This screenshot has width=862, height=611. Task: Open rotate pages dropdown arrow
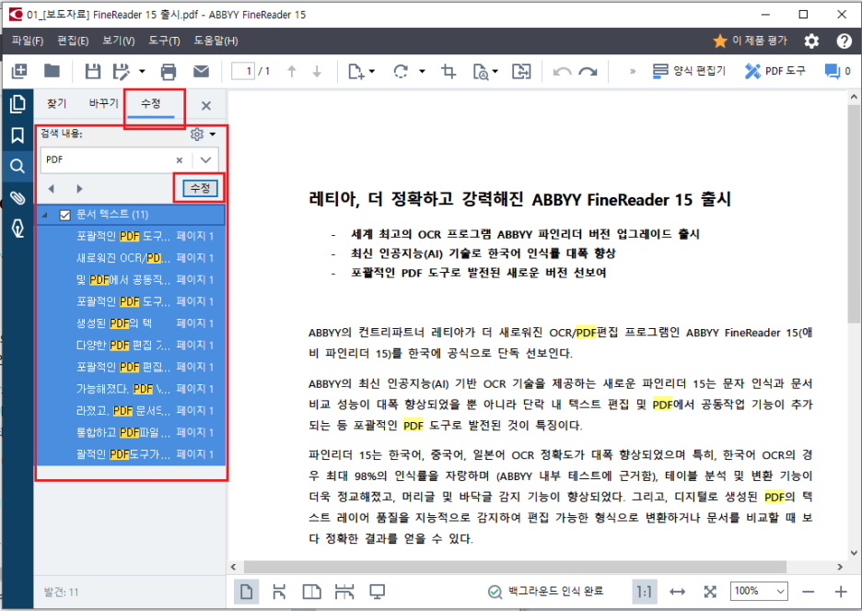tap(422, 71)
